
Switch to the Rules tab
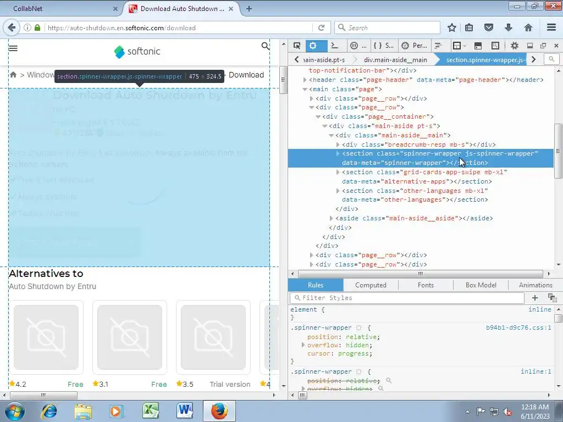(316, 285)
